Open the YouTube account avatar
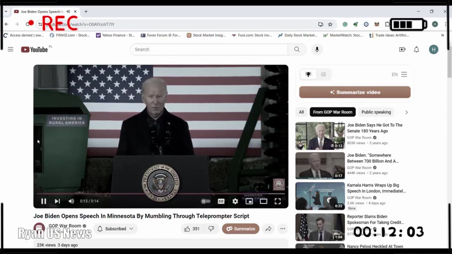 coord(434,49)
